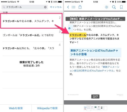Select the fifth page thumbnail
Viewport: 127px width, 112px height.
coord(99,108)
